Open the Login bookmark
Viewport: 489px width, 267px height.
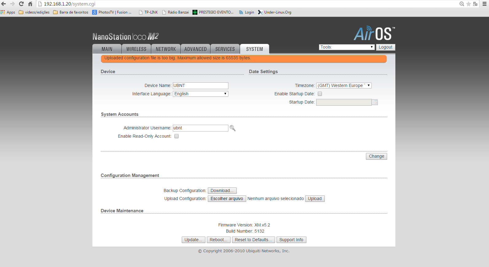click(x=246, y=12)
